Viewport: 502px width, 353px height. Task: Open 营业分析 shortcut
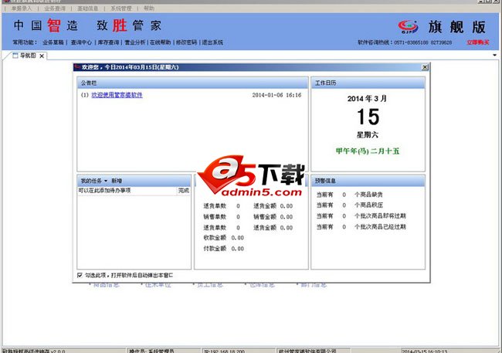pyautogui.click(x=135, y=42)
